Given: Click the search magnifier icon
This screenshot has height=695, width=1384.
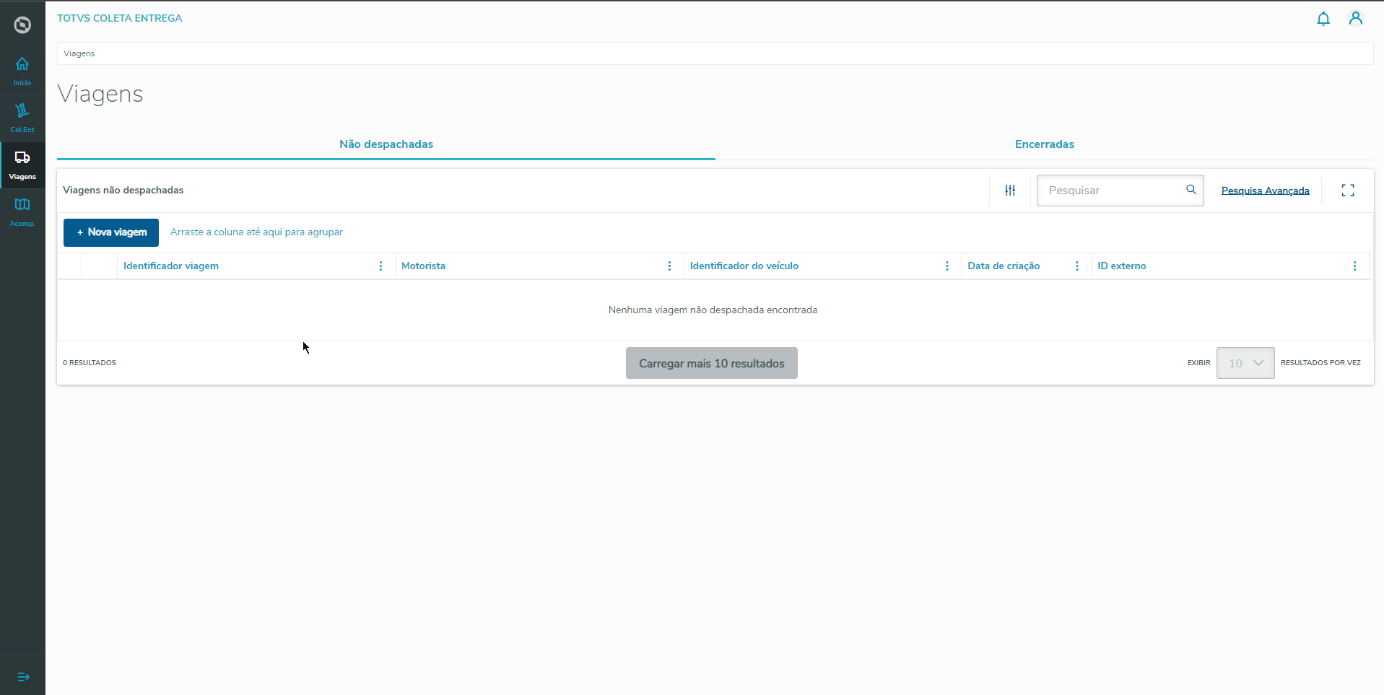Looking at the screenshot, I should pos(1191,190).
